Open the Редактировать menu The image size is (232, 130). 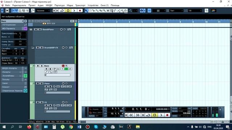coord(19,5)
